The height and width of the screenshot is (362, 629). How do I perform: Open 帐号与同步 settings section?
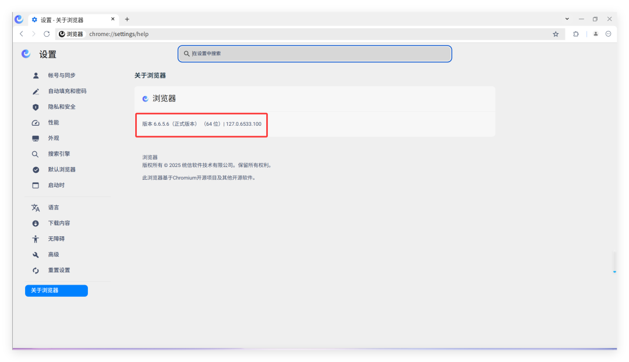click(62, 75)
